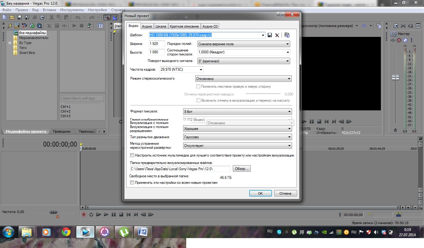The image size is (424, 248).
Task: Click the Capture Video camera icon
Action: click(x=25, y=26)
